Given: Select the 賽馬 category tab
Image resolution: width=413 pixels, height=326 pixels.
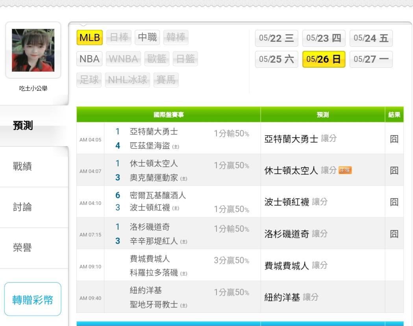Looking at the screenshot, I should tap(166, 80).
